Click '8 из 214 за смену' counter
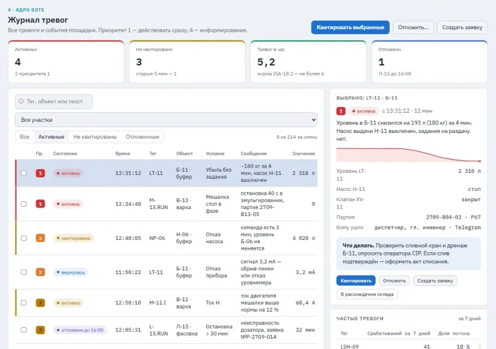Image resolution: width=496 pixels, height=349 pixels. pyautogui.click(x=296, y=137)
